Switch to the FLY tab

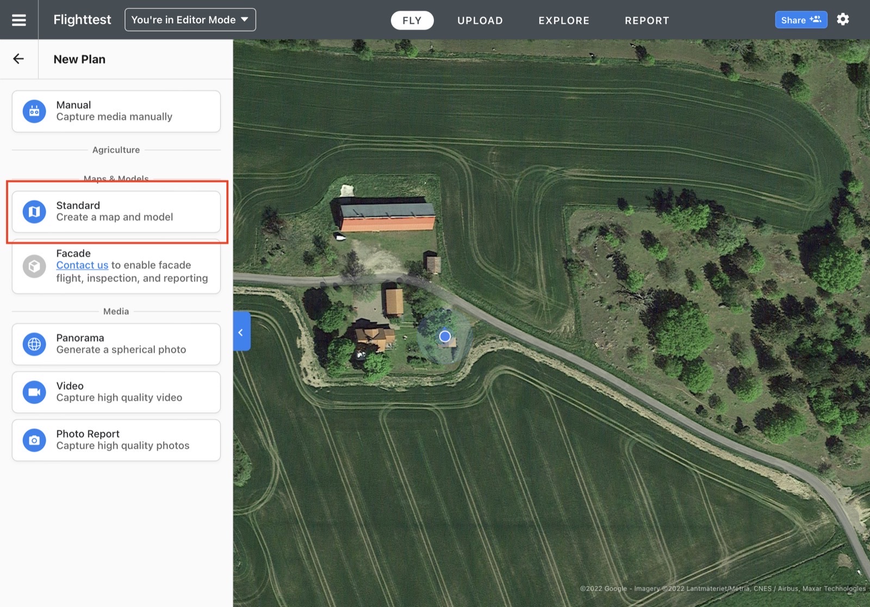pos(412,21)
